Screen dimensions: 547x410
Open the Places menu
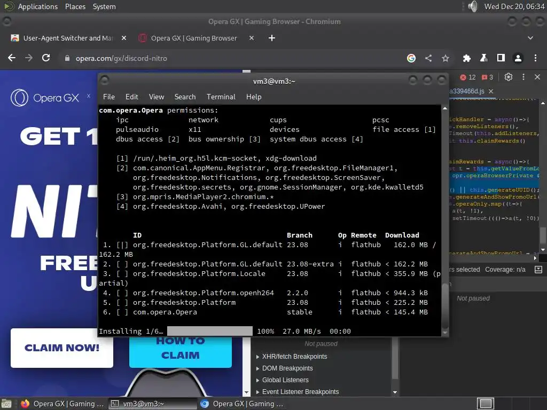coord(75,6)
